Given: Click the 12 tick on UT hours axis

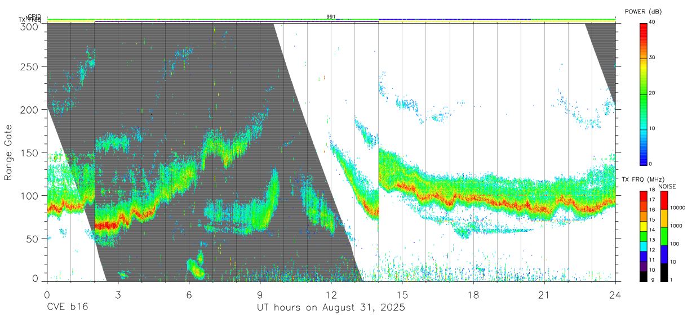Looking at the screenshot, I should 331,295.
